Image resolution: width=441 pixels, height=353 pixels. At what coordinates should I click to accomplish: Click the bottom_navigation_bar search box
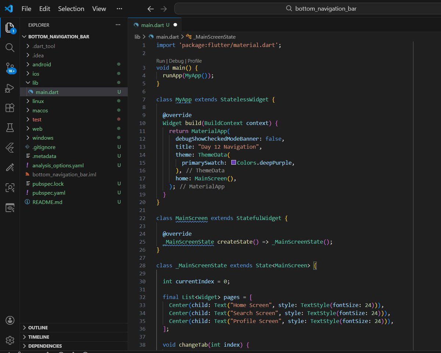308,9
